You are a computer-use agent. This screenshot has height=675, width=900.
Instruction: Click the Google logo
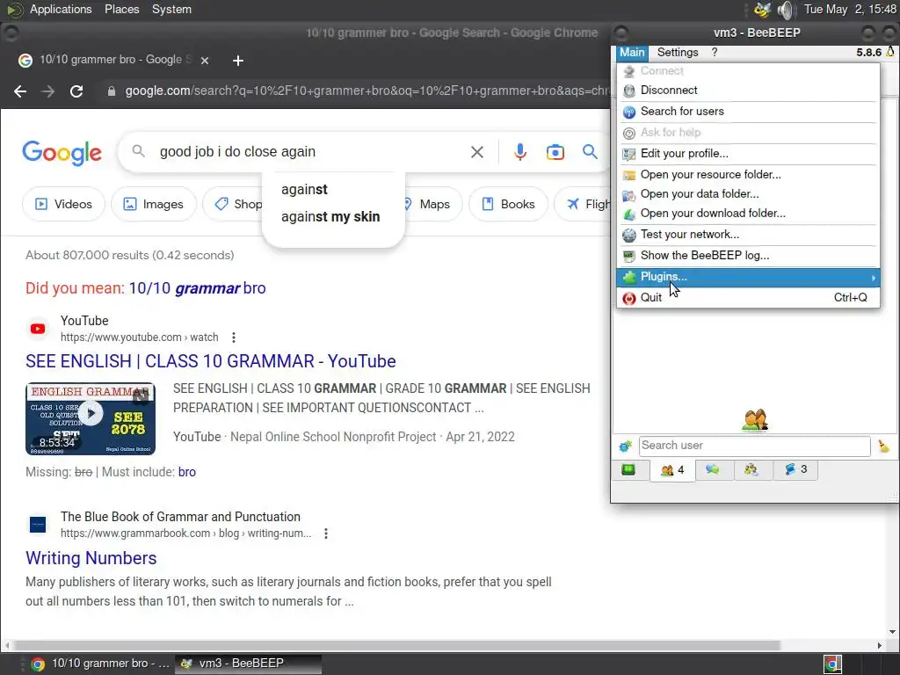pyautogui.click(x=62, y=153)
